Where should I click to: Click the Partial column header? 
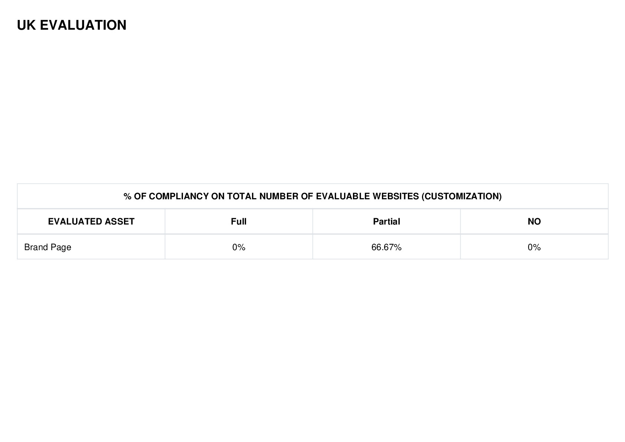386,222
